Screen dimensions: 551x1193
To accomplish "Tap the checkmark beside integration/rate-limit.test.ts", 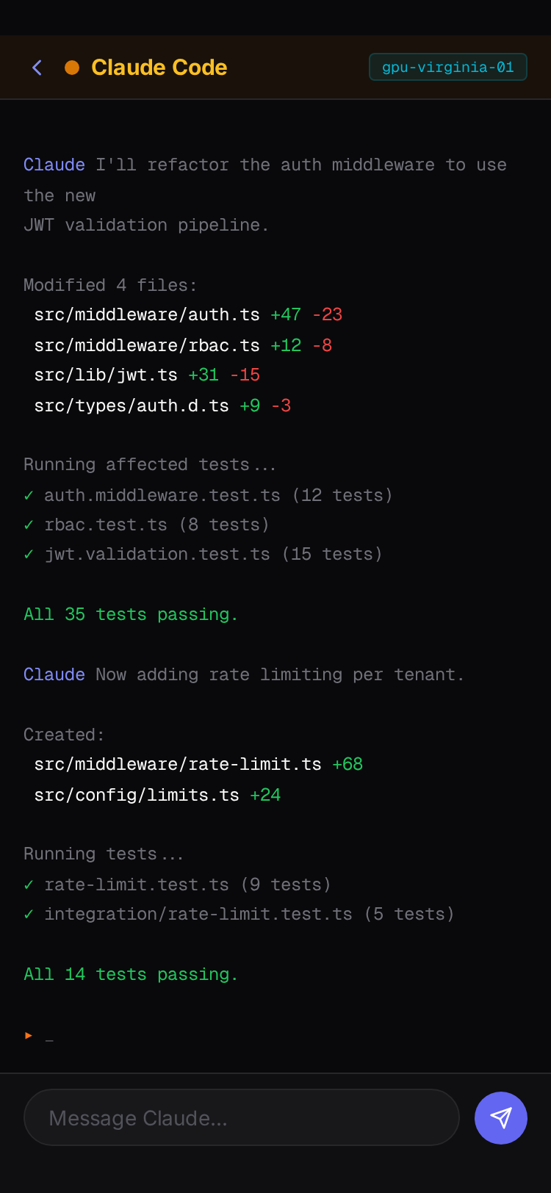I will pos(29,914).
